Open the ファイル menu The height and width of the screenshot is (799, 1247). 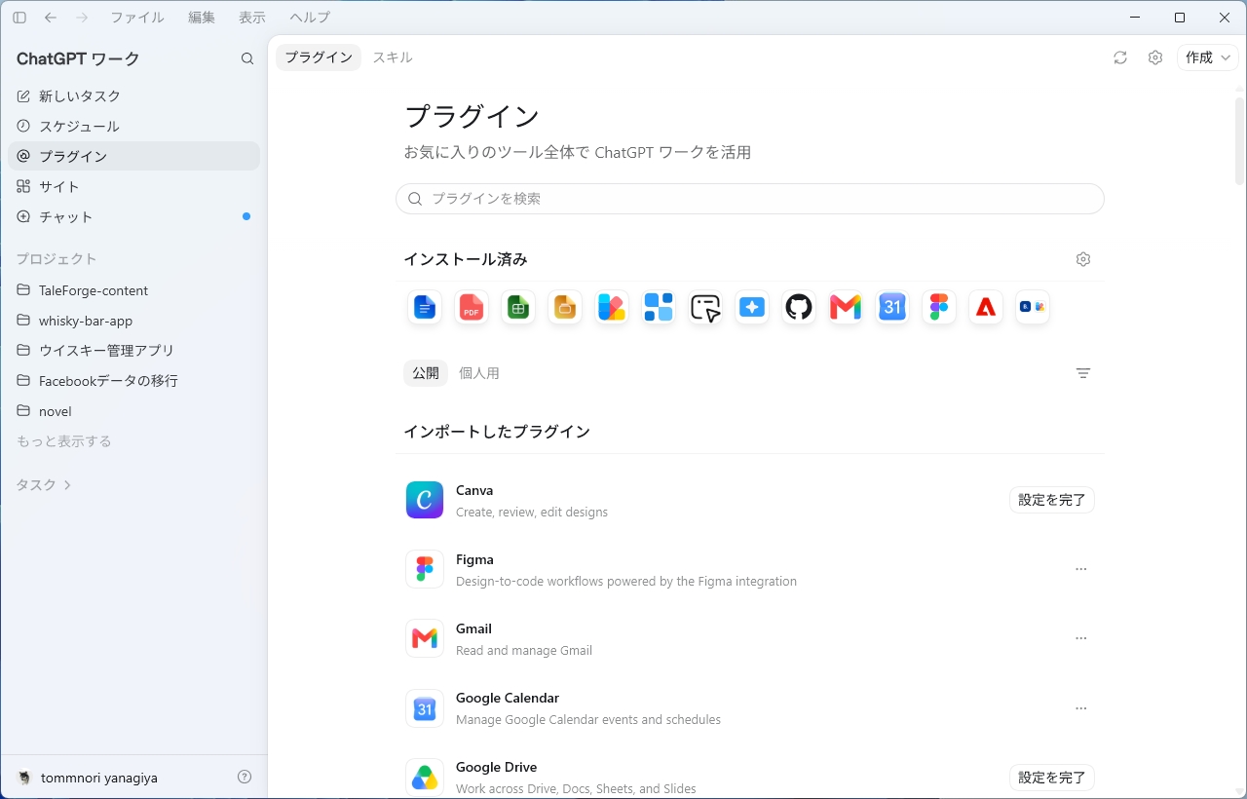pos(137,18)
